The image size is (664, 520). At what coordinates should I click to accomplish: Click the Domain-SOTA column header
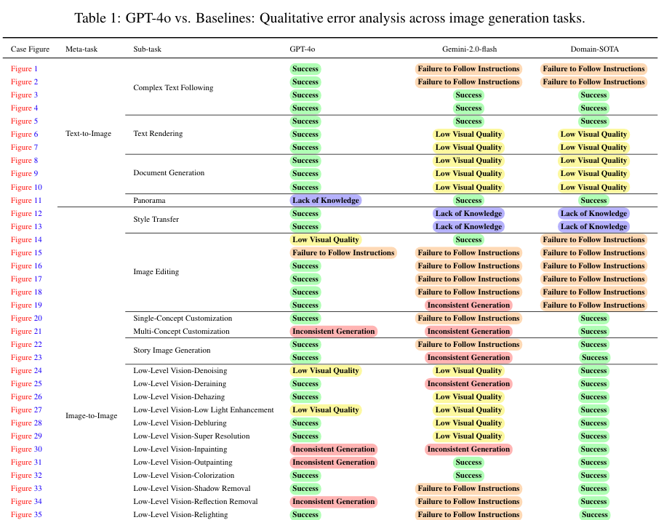pos(595,49)
